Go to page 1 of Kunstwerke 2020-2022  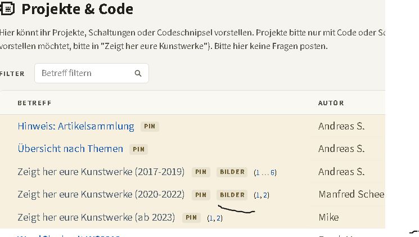pyautogui.click(x=258, y=195)
